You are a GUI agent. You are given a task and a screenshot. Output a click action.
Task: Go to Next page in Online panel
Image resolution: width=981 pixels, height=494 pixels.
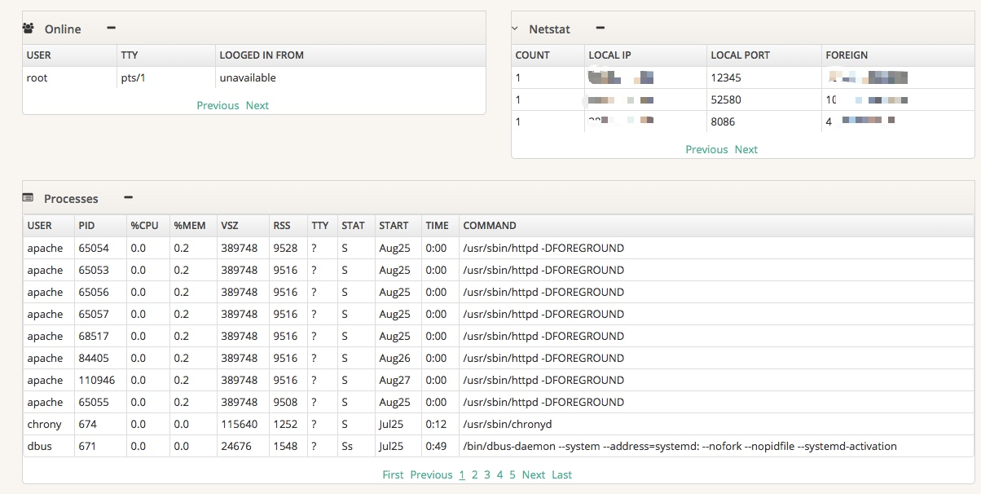click(x=257, y=105)
